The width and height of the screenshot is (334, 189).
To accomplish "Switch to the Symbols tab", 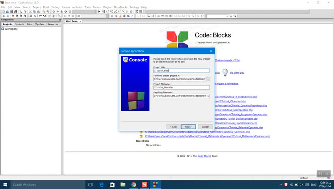I will coord(19,24).
